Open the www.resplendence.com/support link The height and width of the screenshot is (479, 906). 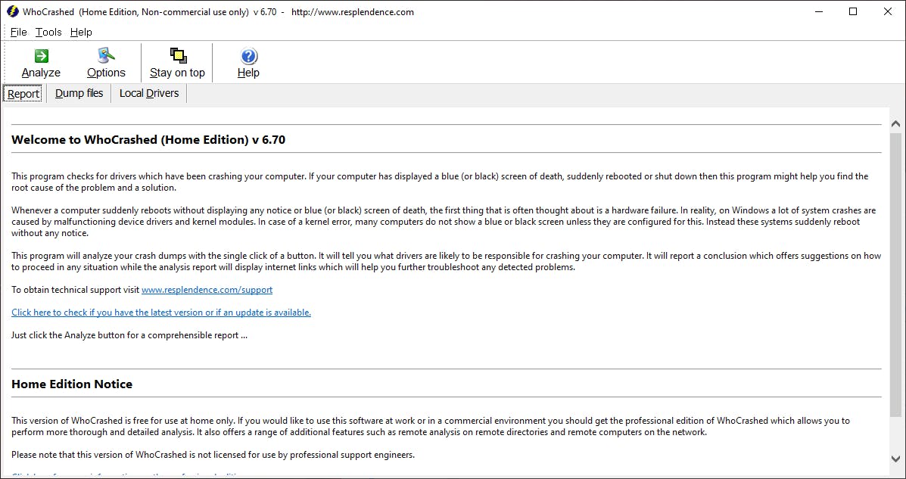tap(207, 290)
